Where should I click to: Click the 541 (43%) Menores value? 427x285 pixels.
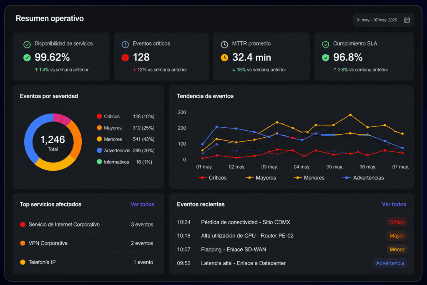pyautogui.click(x=143, y=139)
